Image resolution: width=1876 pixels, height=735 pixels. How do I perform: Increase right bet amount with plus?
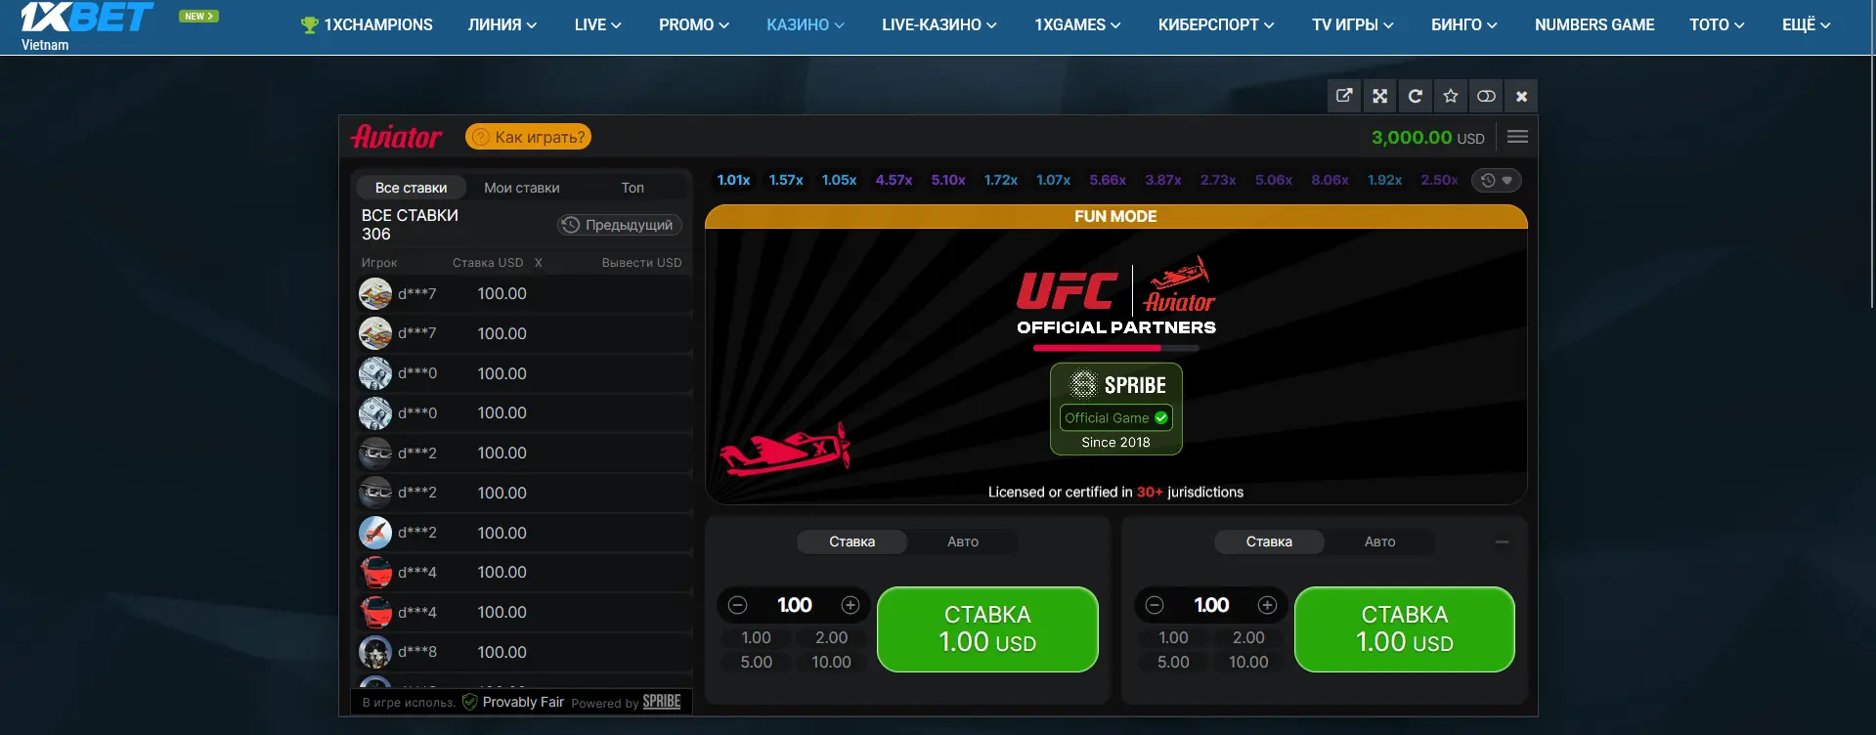[1268, 605]
